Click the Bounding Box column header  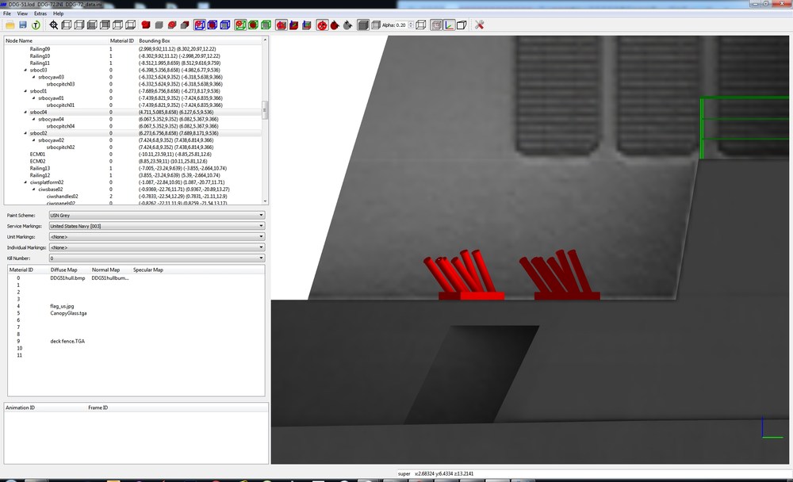pos(155,40)
